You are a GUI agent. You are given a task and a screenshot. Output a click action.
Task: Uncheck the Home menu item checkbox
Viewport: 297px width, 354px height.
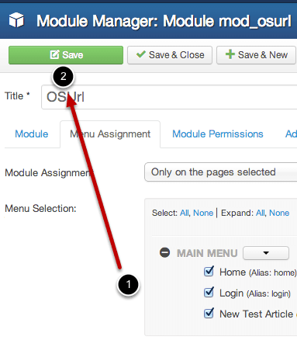coord(209,272)
